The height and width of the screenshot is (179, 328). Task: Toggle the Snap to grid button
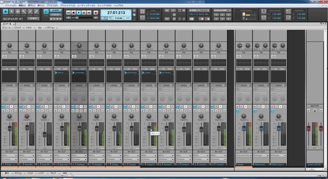point(46,12)
